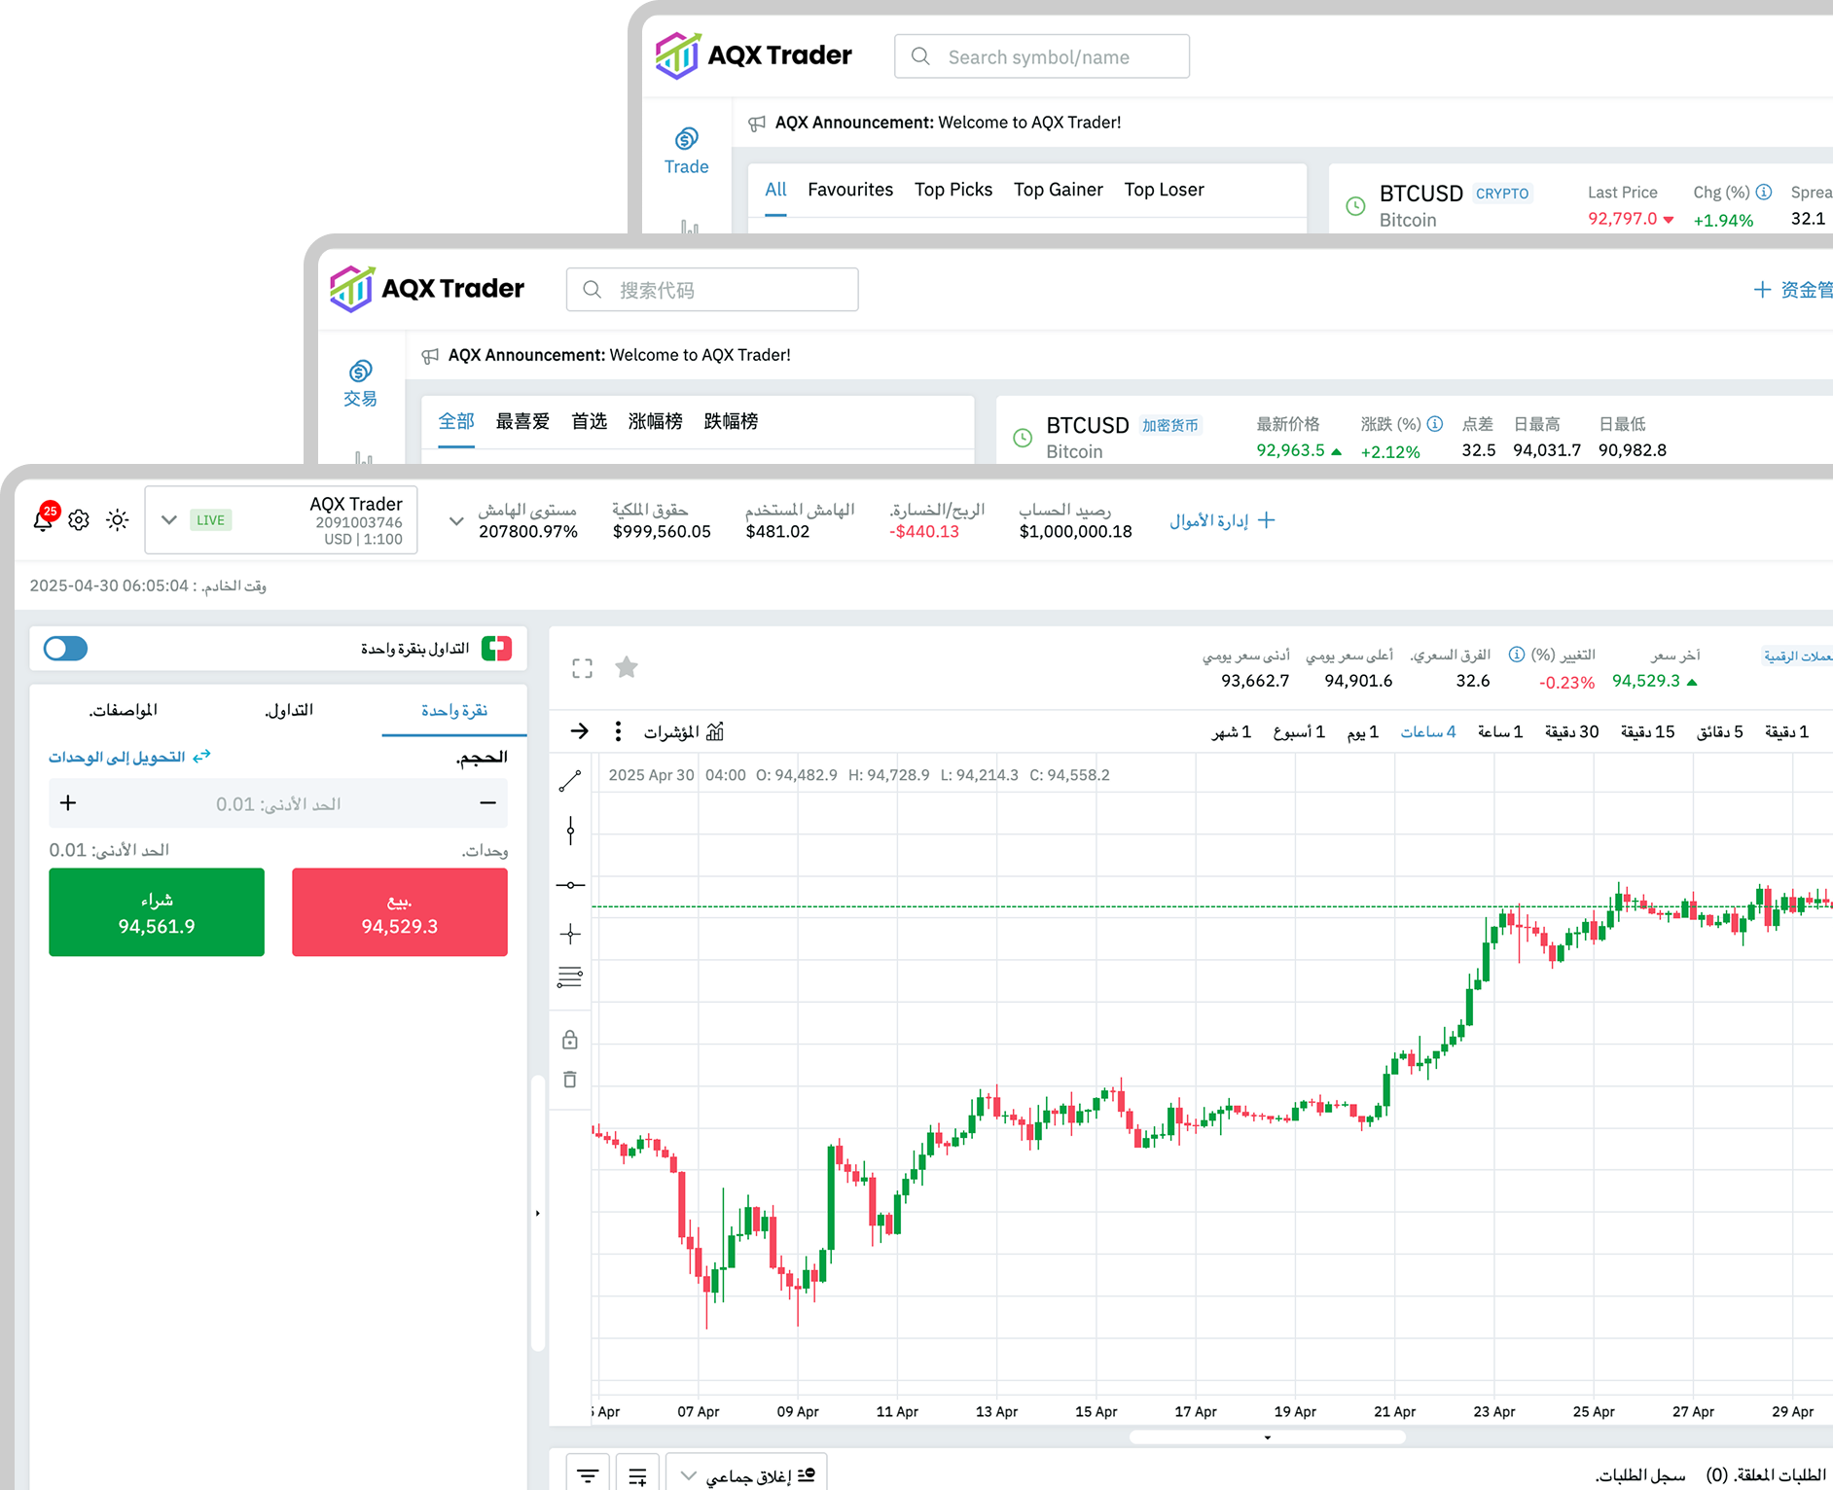Select 1 hour timeframe
The height and width of the screenshot is (1490, 1833).
(x=1499, y=732)
